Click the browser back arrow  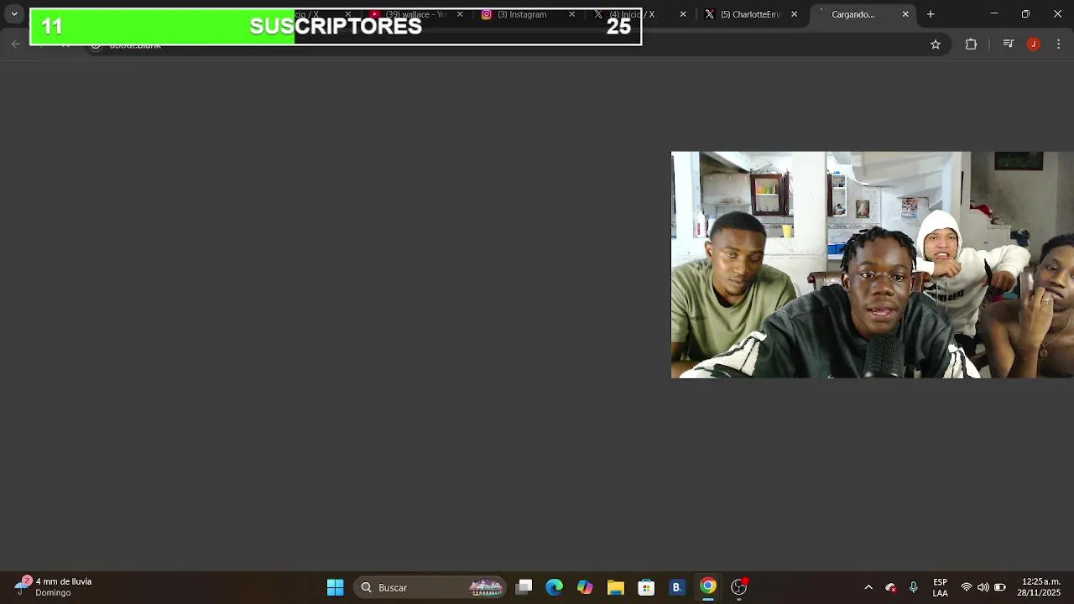click(x=16, y=44)
